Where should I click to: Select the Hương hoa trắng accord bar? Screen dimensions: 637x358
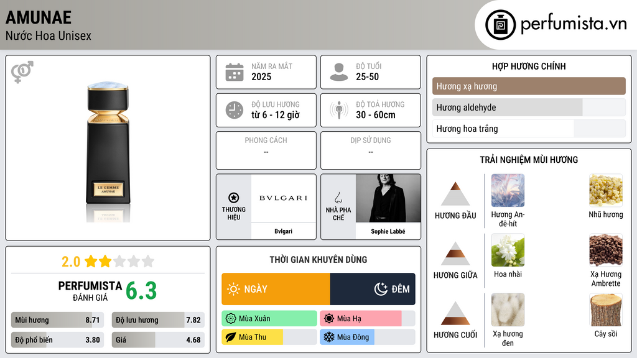(x=529, y=128)
